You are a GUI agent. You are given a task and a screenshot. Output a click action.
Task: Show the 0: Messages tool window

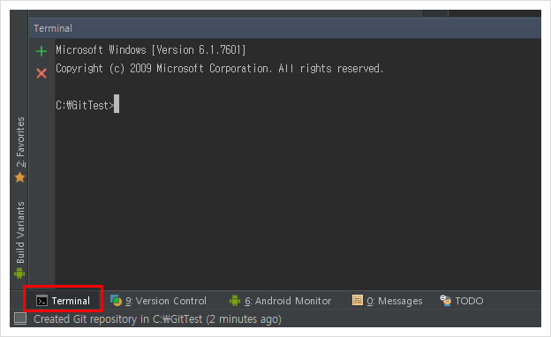[395, 301]
